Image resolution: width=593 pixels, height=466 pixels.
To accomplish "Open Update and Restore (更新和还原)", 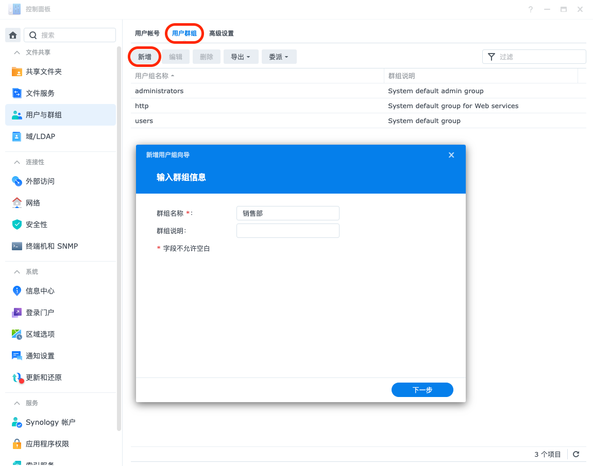I will pos(43,377).
